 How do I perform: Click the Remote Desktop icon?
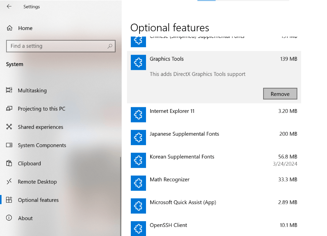9,182
